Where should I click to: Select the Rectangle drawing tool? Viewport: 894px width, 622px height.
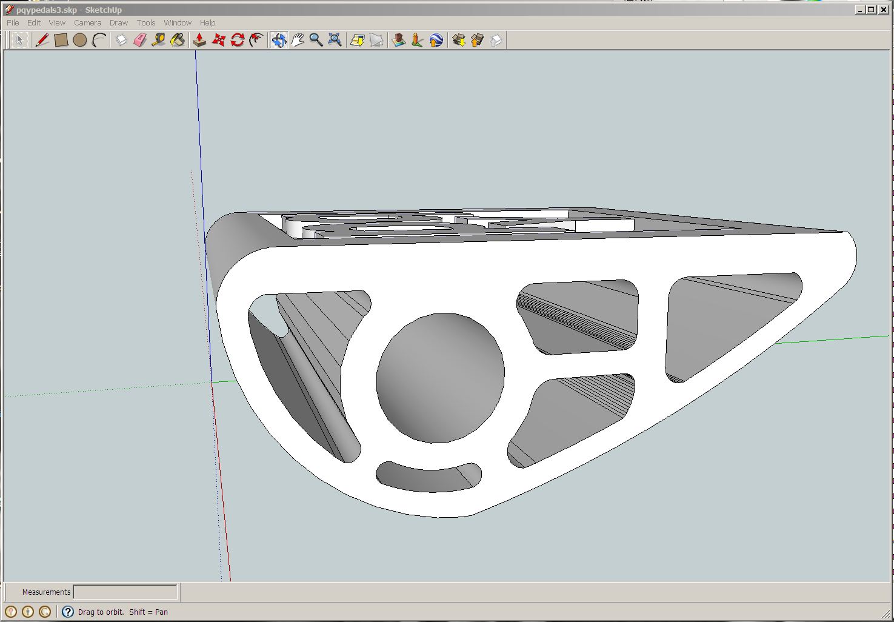click(x=61, y=40)
